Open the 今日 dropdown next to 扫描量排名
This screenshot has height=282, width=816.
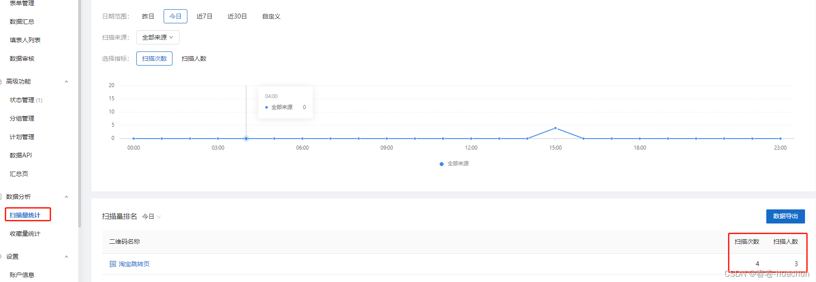pyautogui.click(x=151, y=216)
